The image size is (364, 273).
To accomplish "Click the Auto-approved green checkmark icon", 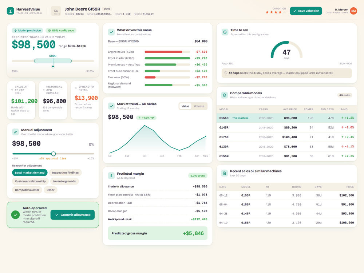I will pyautogui.click(x=15, y=215).
